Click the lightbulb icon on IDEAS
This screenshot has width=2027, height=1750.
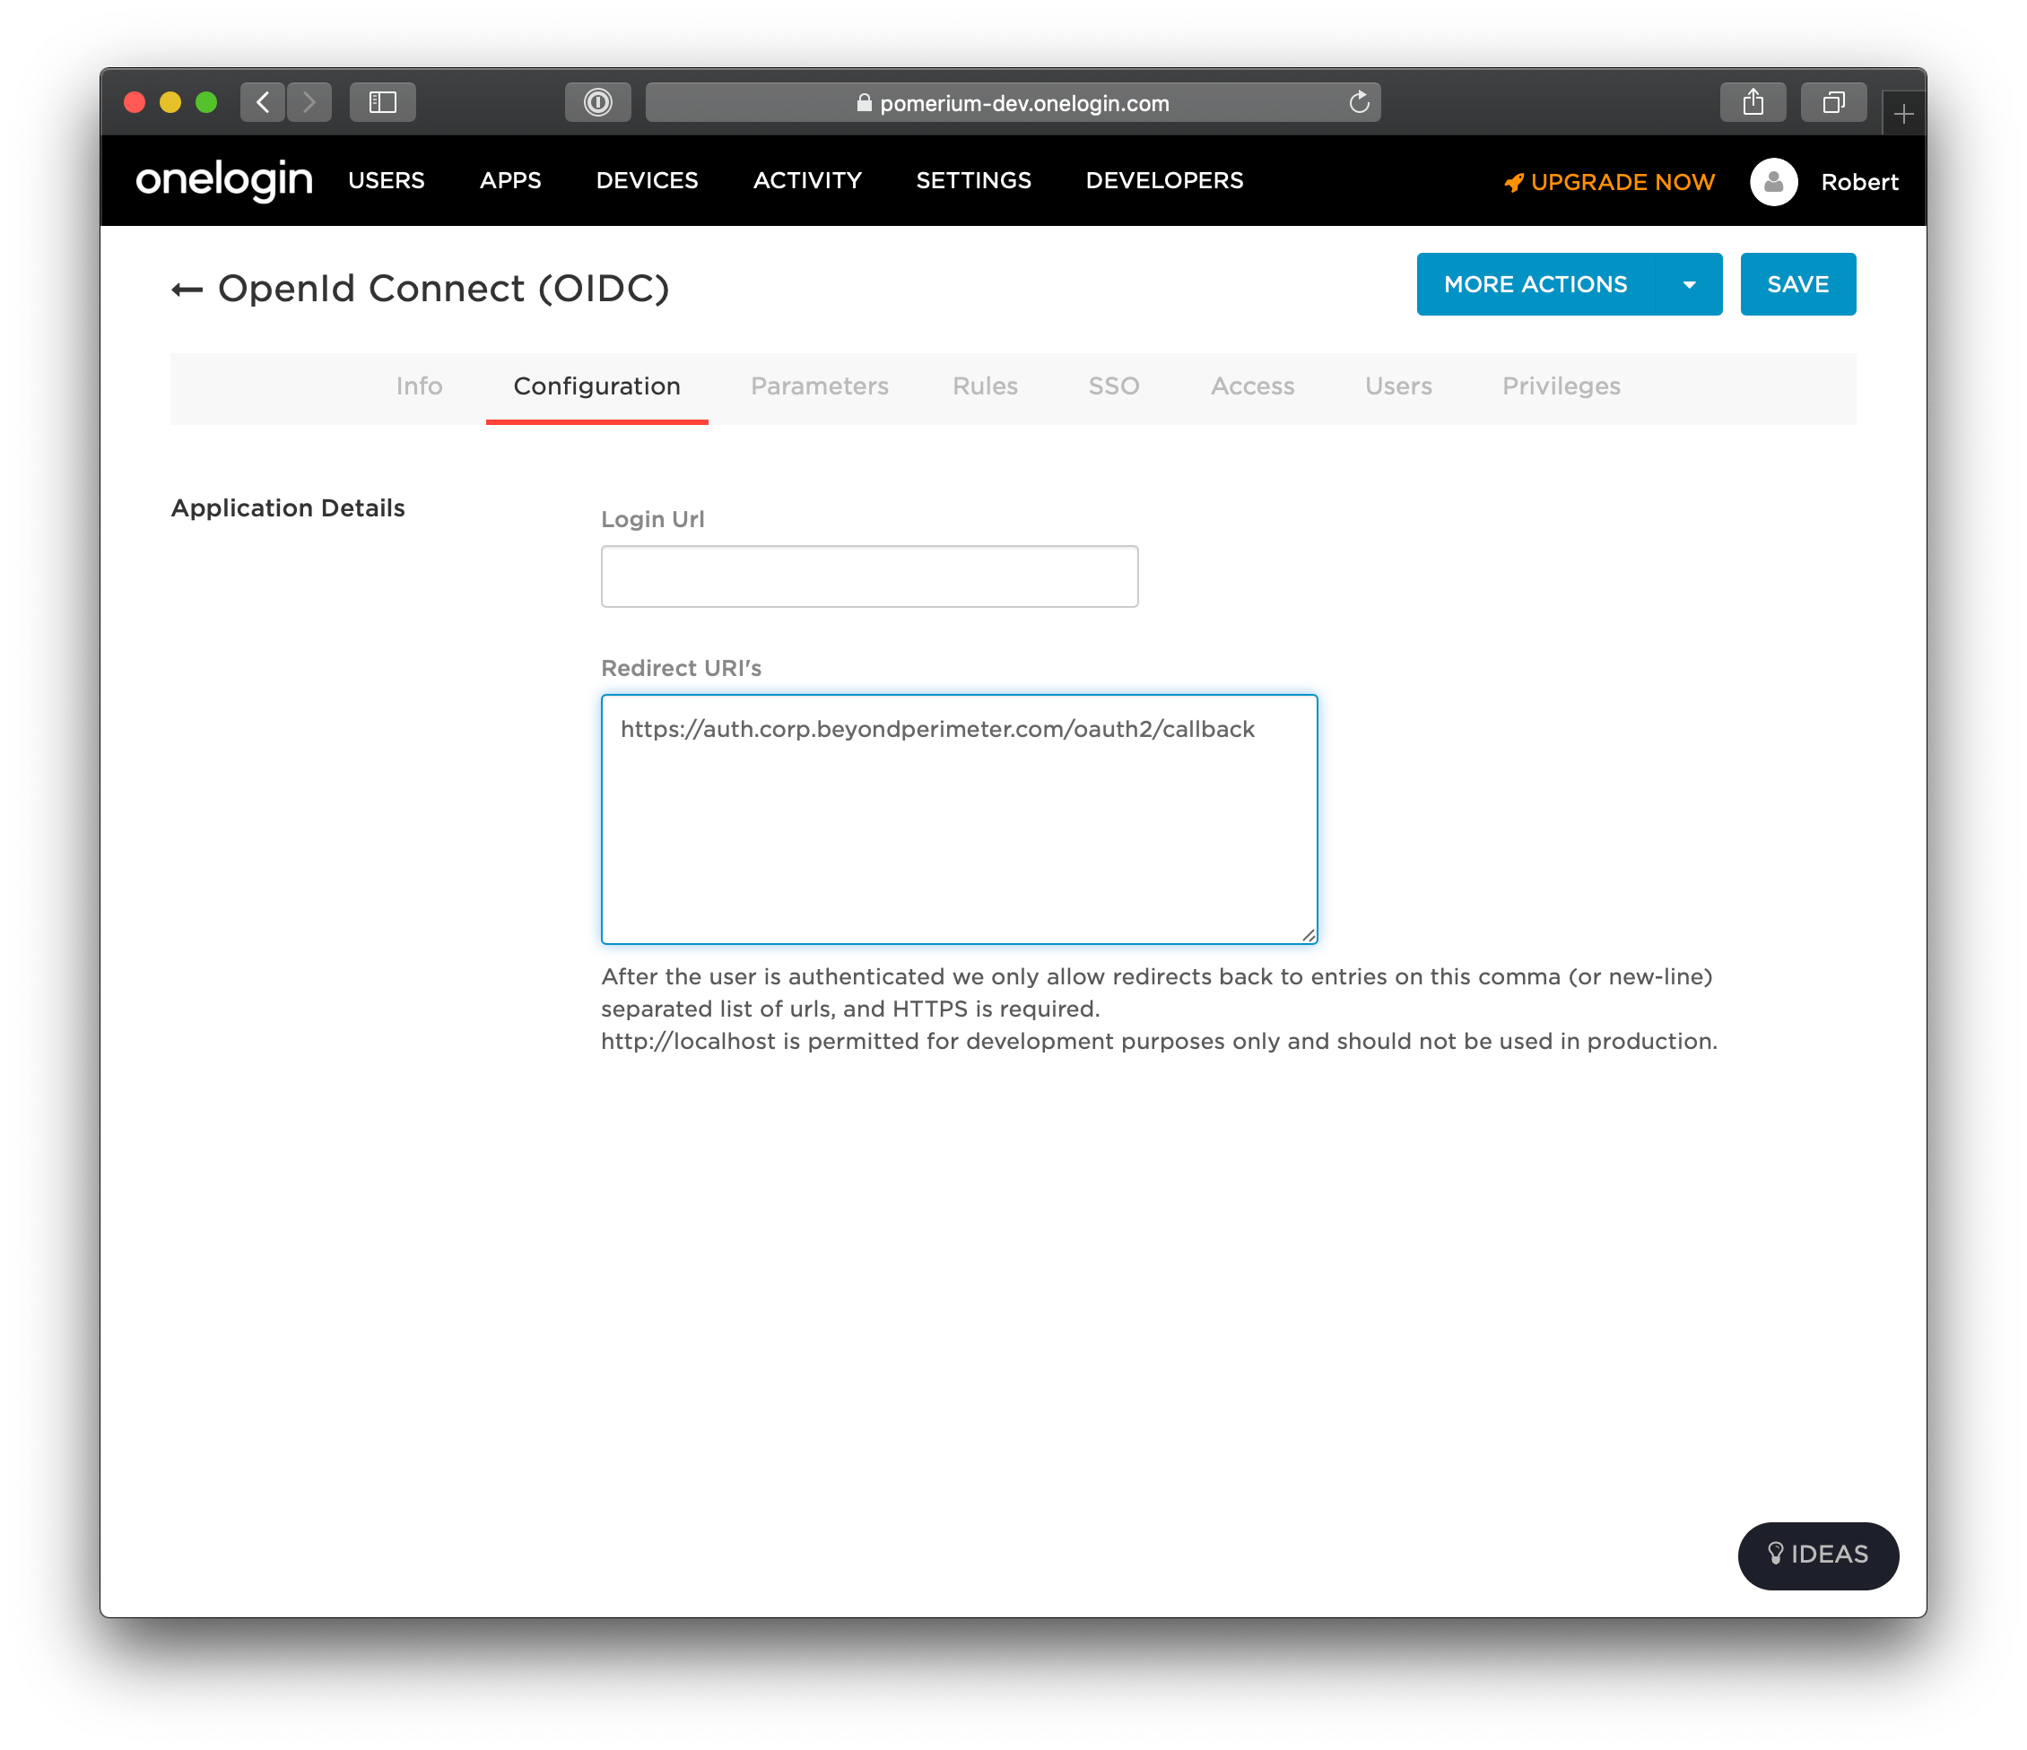coord(1776,1554)
